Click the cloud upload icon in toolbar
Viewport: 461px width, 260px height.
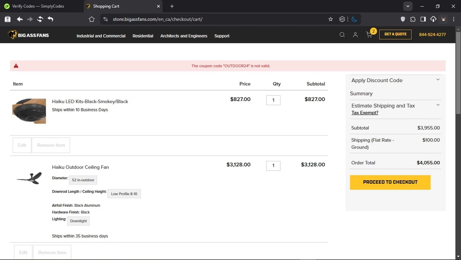(433, 19)
